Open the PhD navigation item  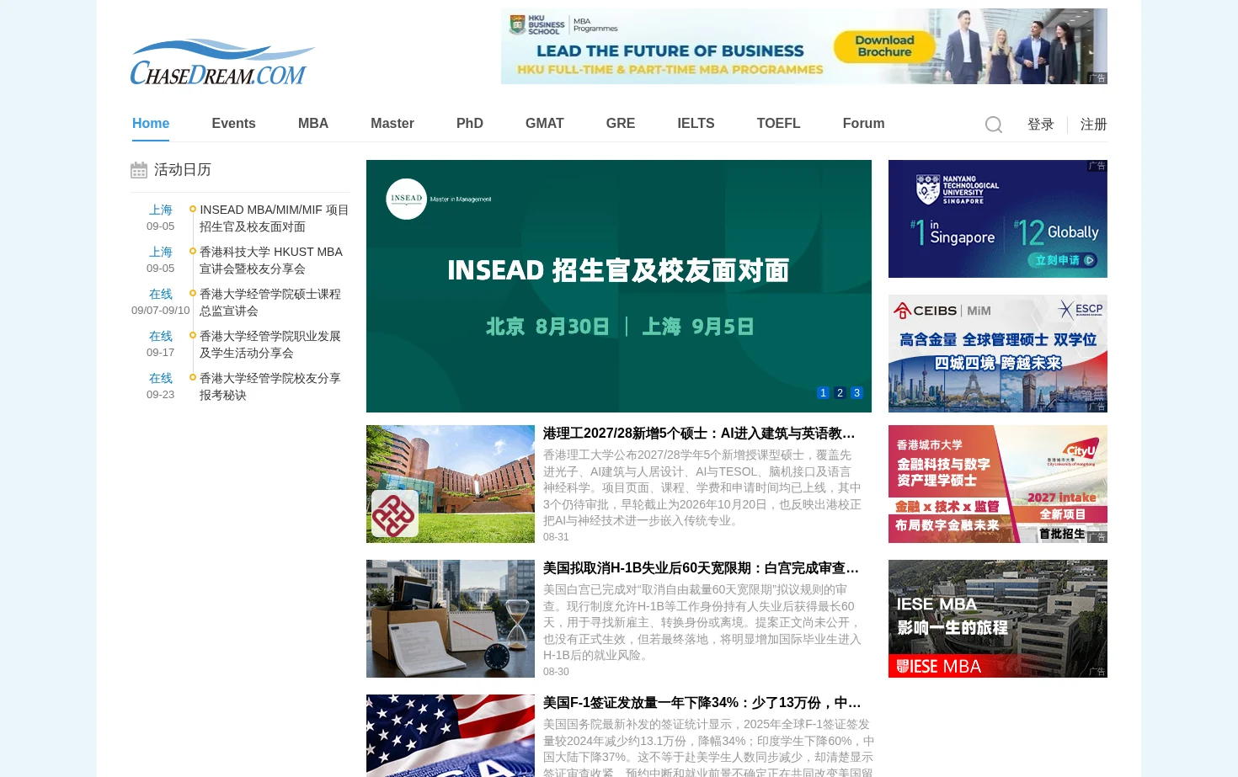click(470, 123)
